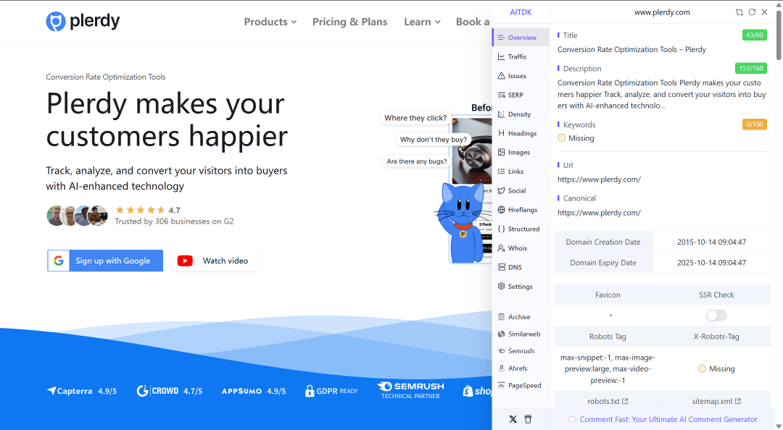This screenshot has height=430, width=783.
Task: Click the PageSpeed icon
Action: pyautogui.click(x=502, y=385)
